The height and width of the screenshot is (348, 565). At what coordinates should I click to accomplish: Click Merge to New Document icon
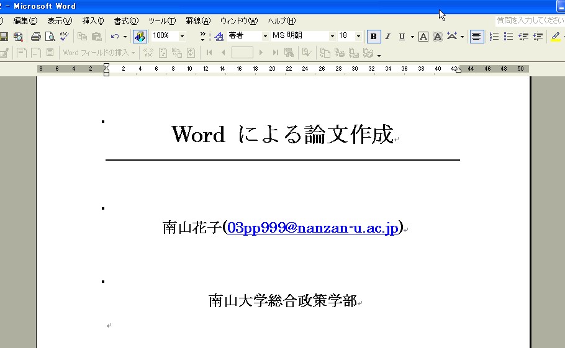coord(325,53)
